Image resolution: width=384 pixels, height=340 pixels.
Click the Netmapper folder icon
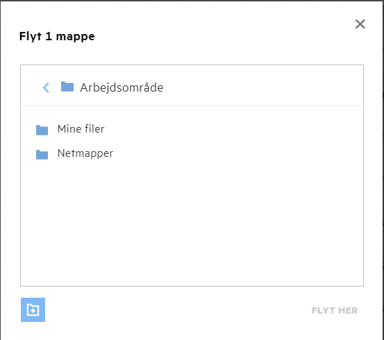(42, 155)
